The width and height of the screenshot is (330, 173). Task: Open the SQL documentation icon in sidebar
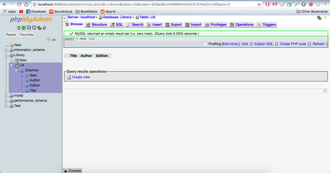tap(34, 28)
